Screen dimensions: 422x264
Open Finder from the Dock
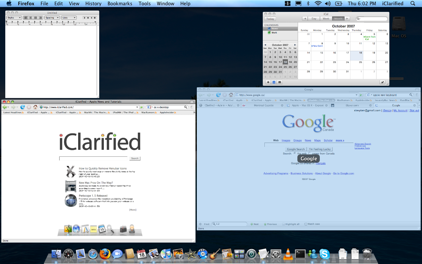click(x=56, y=254)
